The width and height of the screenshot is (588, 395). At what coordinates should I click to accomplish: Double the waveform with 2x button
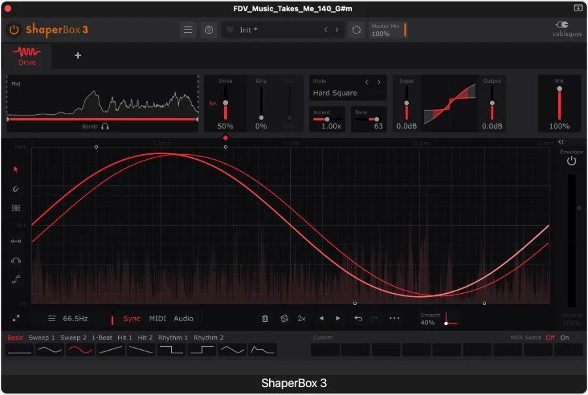point(301,318)
